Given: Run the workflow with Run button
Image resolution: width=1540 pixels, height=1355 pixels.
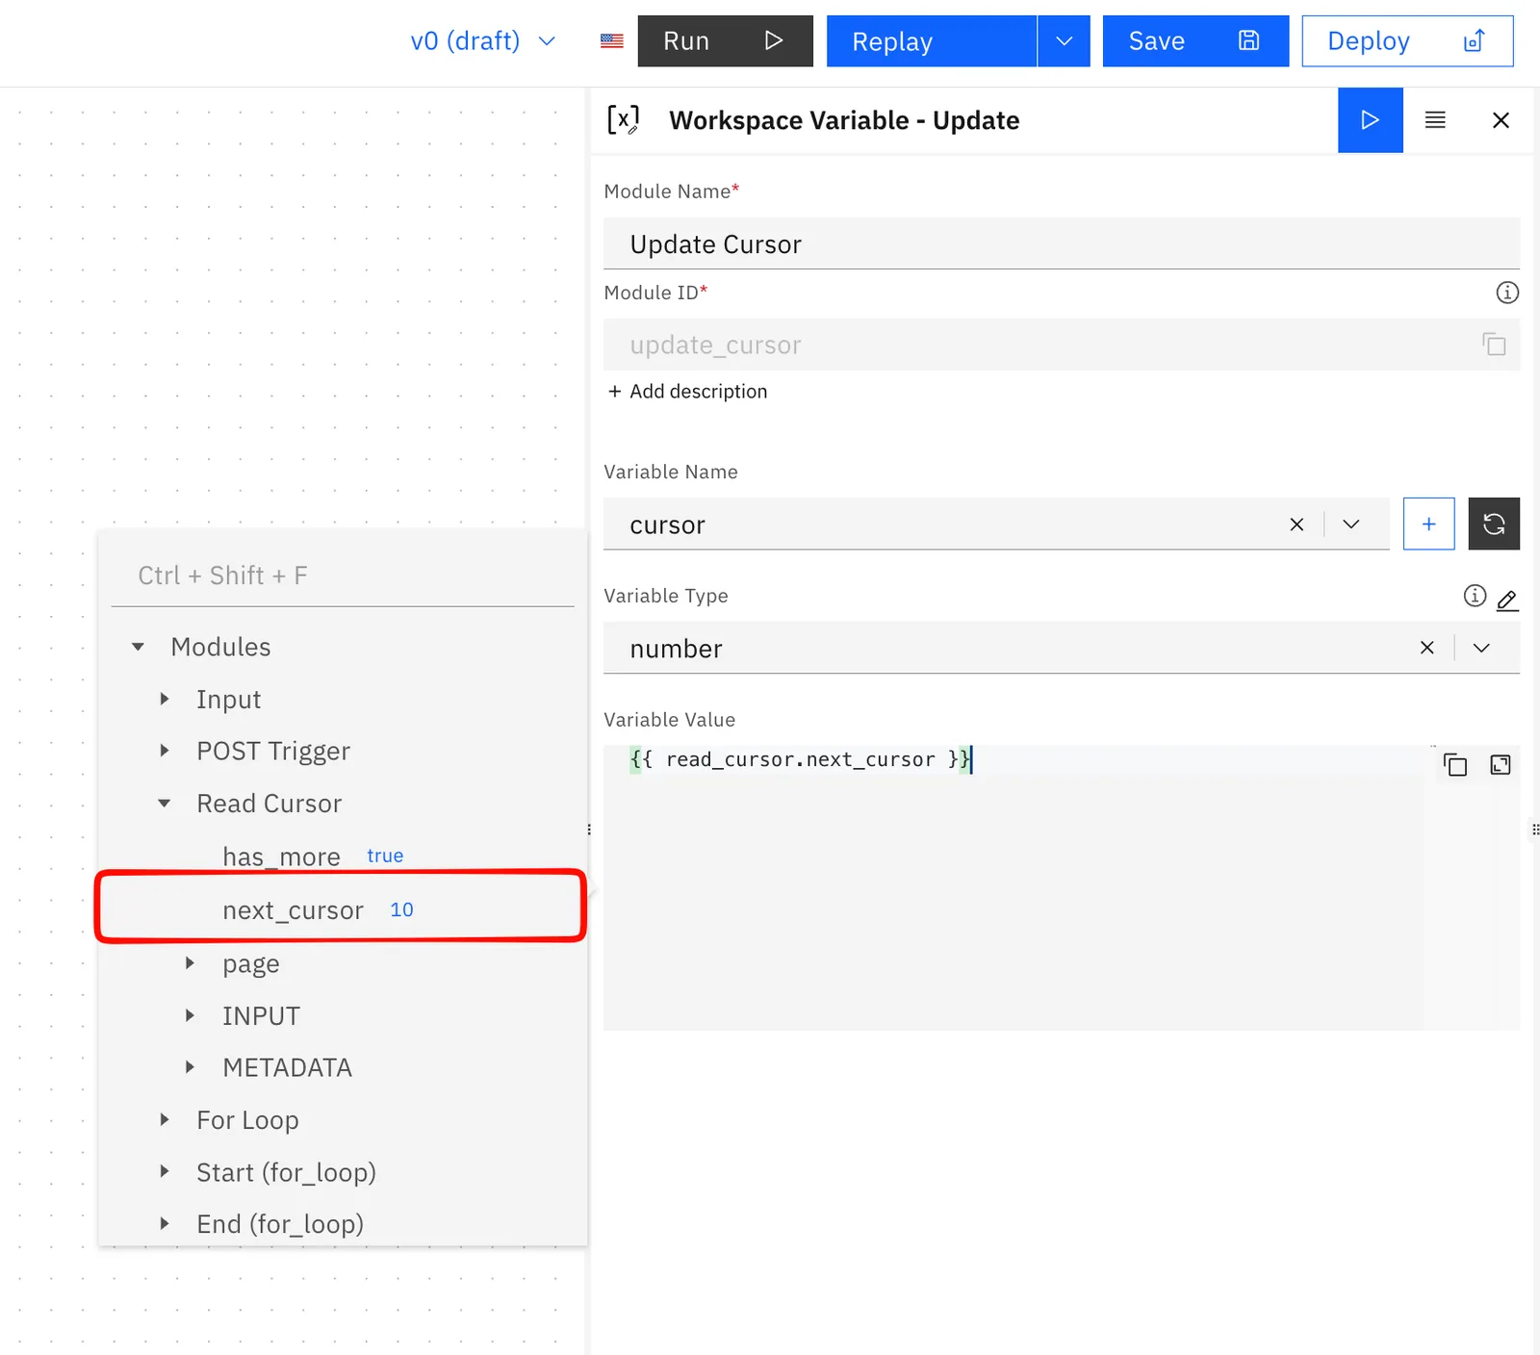Looking at the screenshot, I should point(725,41).
